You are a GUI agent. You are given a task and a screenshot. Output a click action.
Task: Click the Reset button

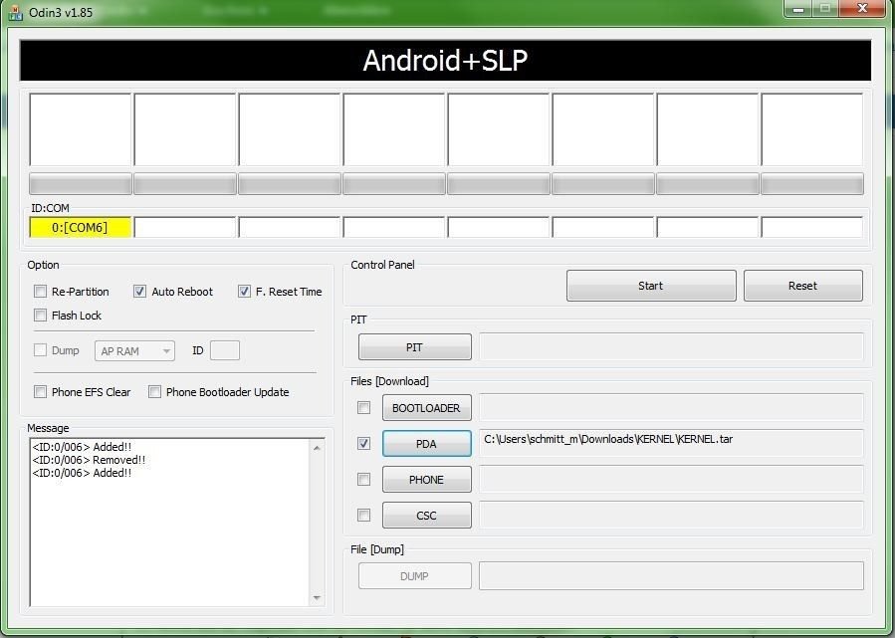tap(802, 286)
